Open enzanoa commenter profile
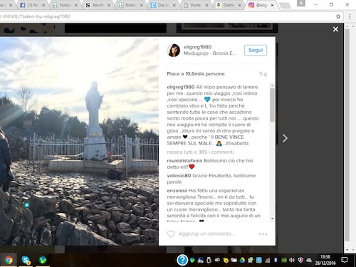356x267 pixels. (177, 191)
